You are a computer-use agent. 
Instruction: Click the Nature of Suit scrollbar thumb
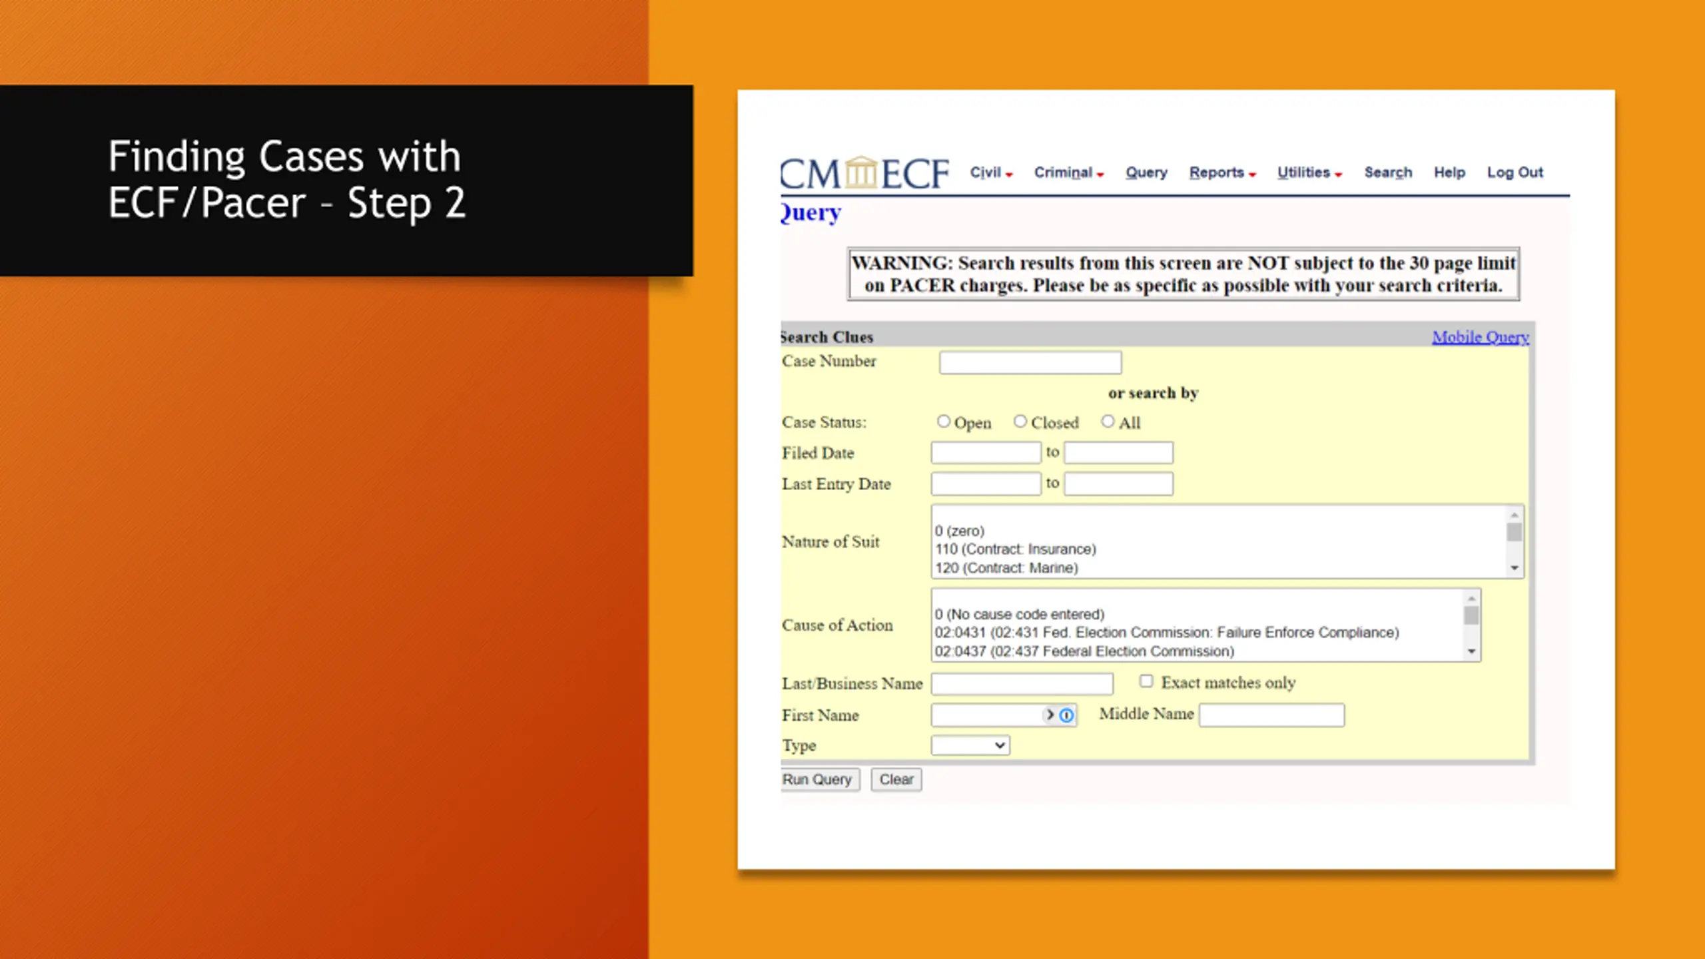tap(1515, 532)
